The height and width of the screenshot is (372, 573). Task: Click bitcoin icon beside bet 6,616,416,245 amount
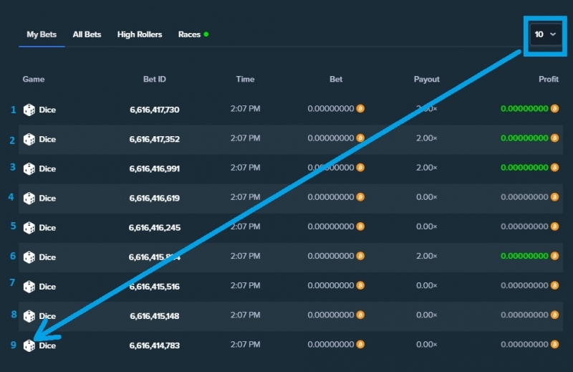coord(360,226)
